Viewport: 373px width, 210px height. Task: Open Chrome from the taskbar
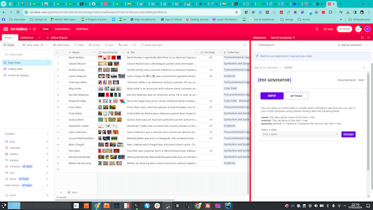tap(97, 206)
